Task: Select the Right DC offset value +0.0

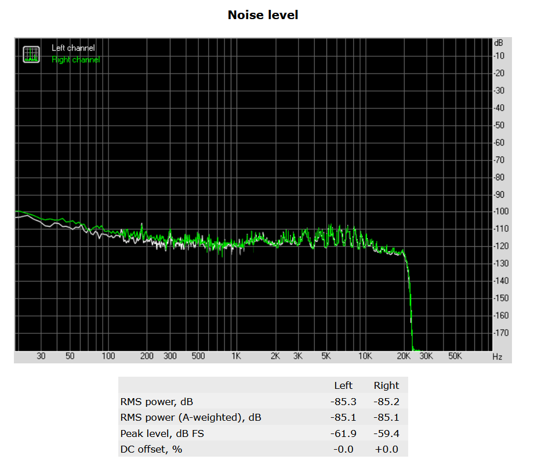Action: coord(386,449)
